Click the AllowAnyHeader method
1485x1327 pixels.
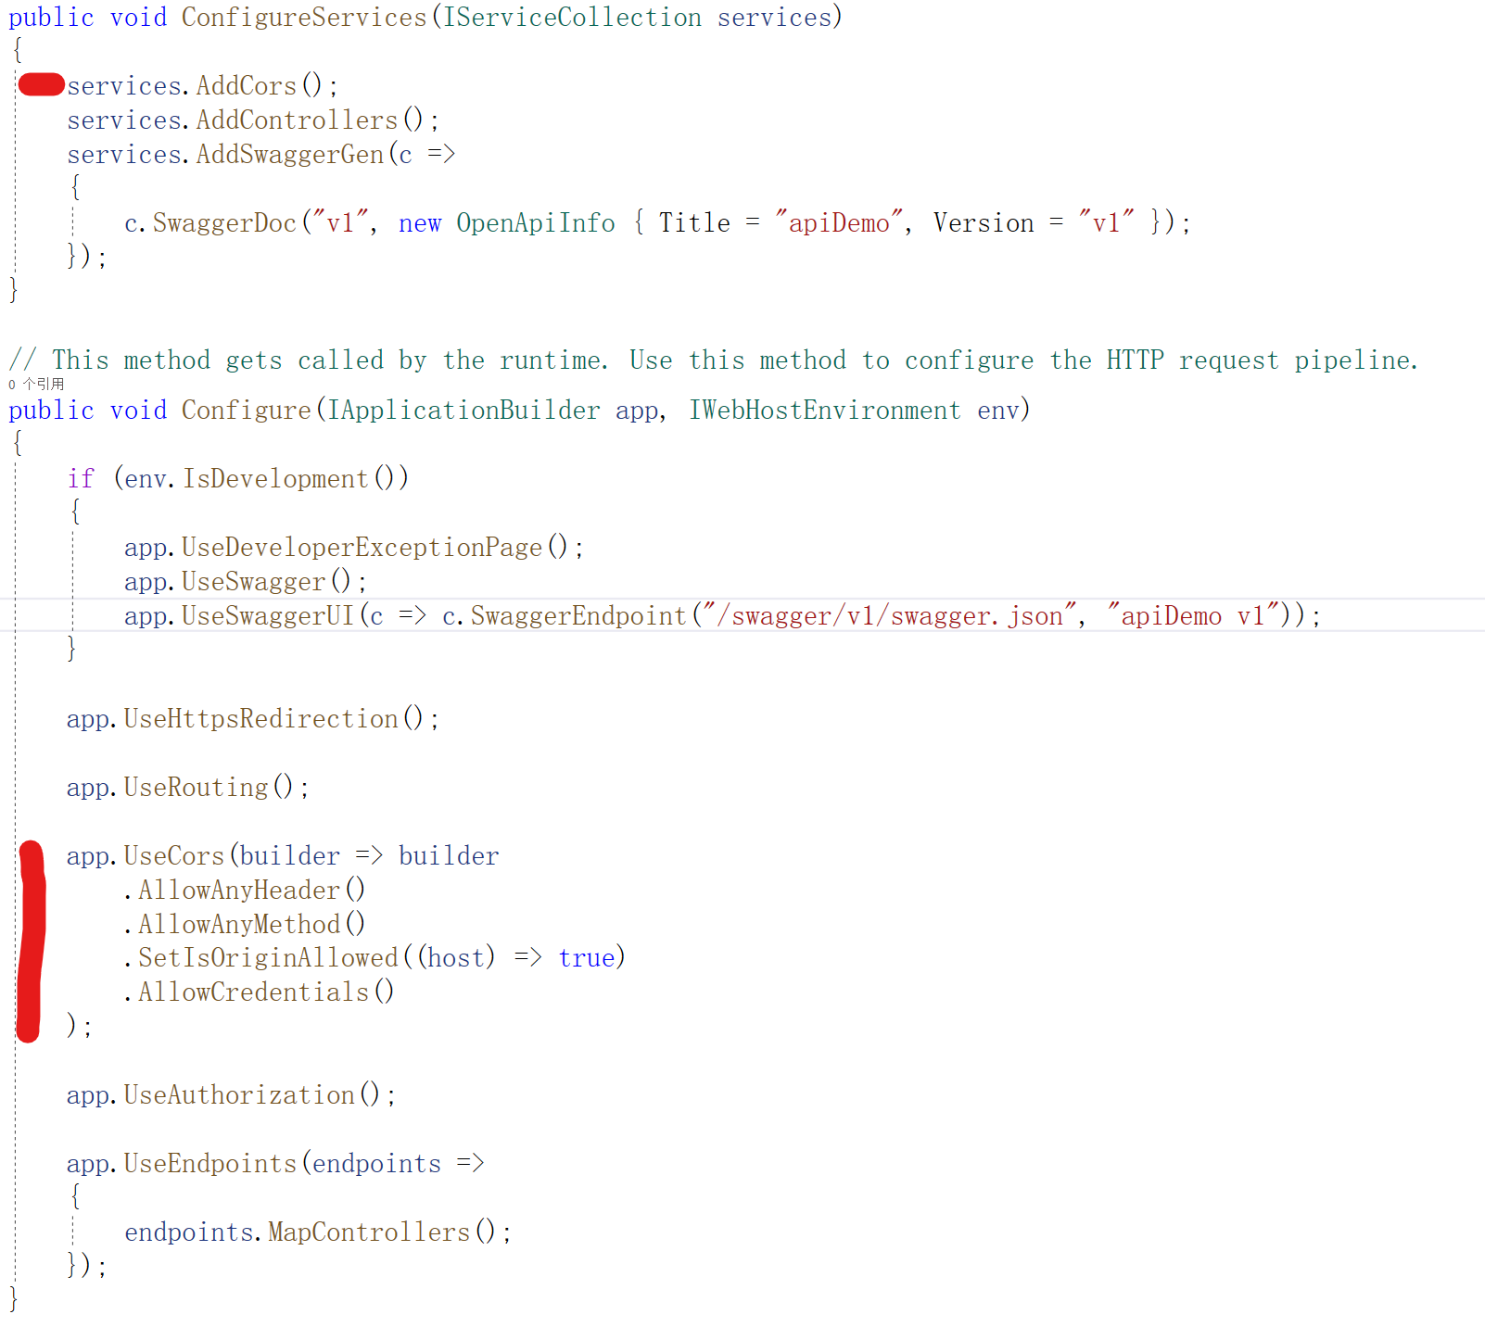tap(239, 890)
